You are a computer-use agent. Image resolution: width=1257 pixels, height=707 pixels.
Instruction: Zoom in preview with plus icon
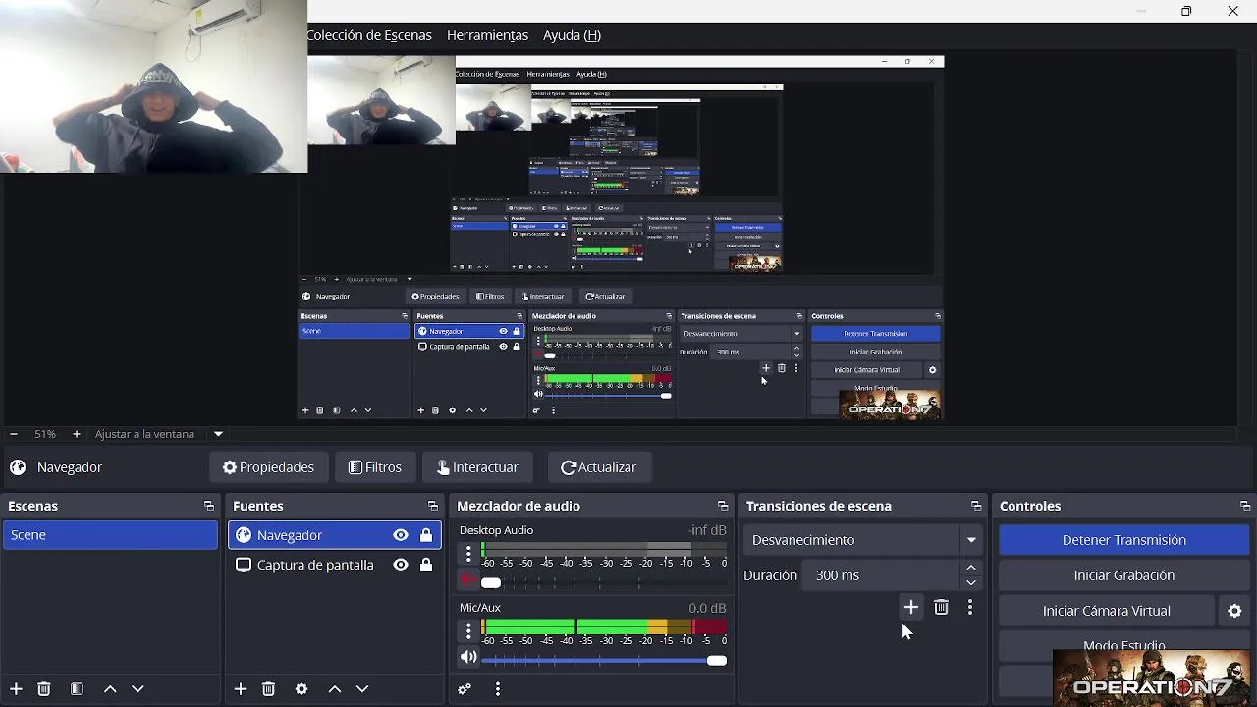(x=77, y=434)
